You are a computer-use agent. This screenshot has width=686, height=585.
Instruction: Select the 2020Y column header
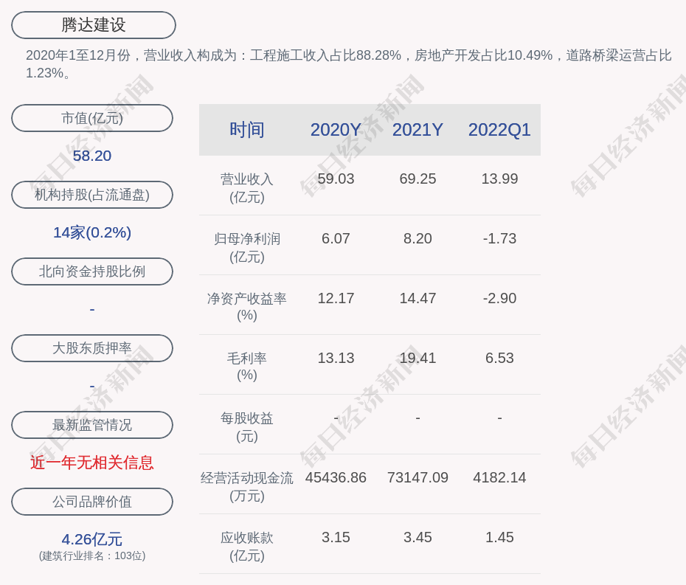(336, 130)
